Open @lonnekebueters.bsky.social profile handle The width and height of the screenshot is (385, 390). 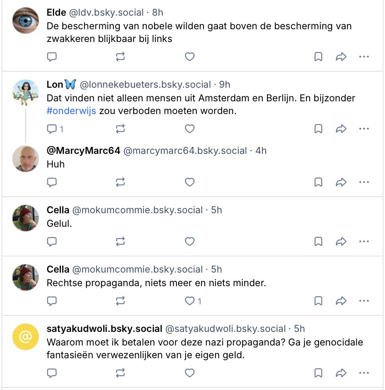145,84
